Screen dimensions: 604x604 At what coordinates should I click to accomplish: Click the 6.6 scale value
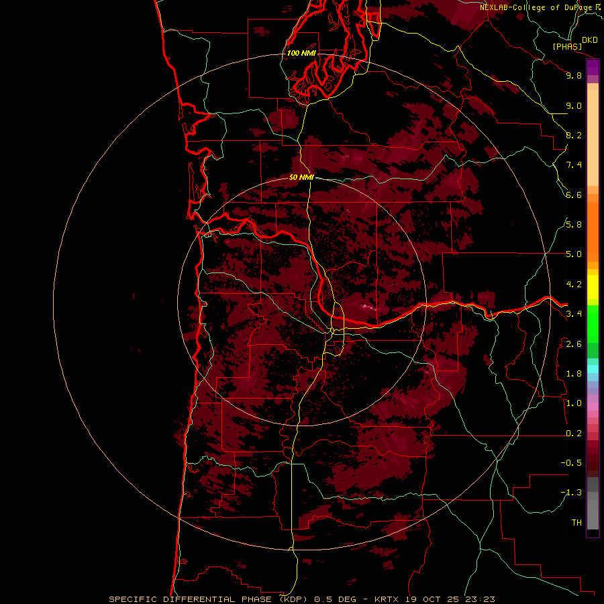click(574, 195)
